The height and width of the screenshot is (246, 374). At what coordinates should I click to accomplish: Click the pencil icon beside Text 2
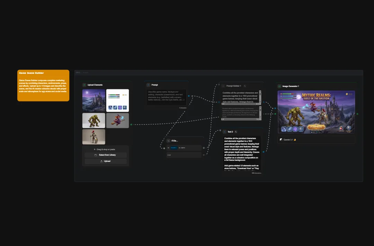coord(235,132)
